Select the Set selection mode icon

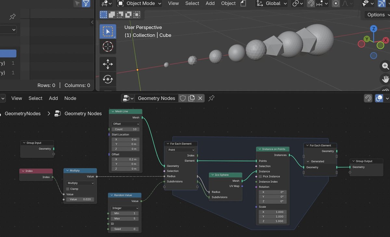103,15
